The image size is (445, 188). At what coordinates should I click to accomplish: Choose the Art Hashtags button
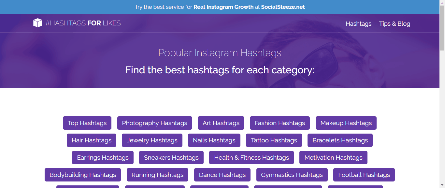pos(221,123)
